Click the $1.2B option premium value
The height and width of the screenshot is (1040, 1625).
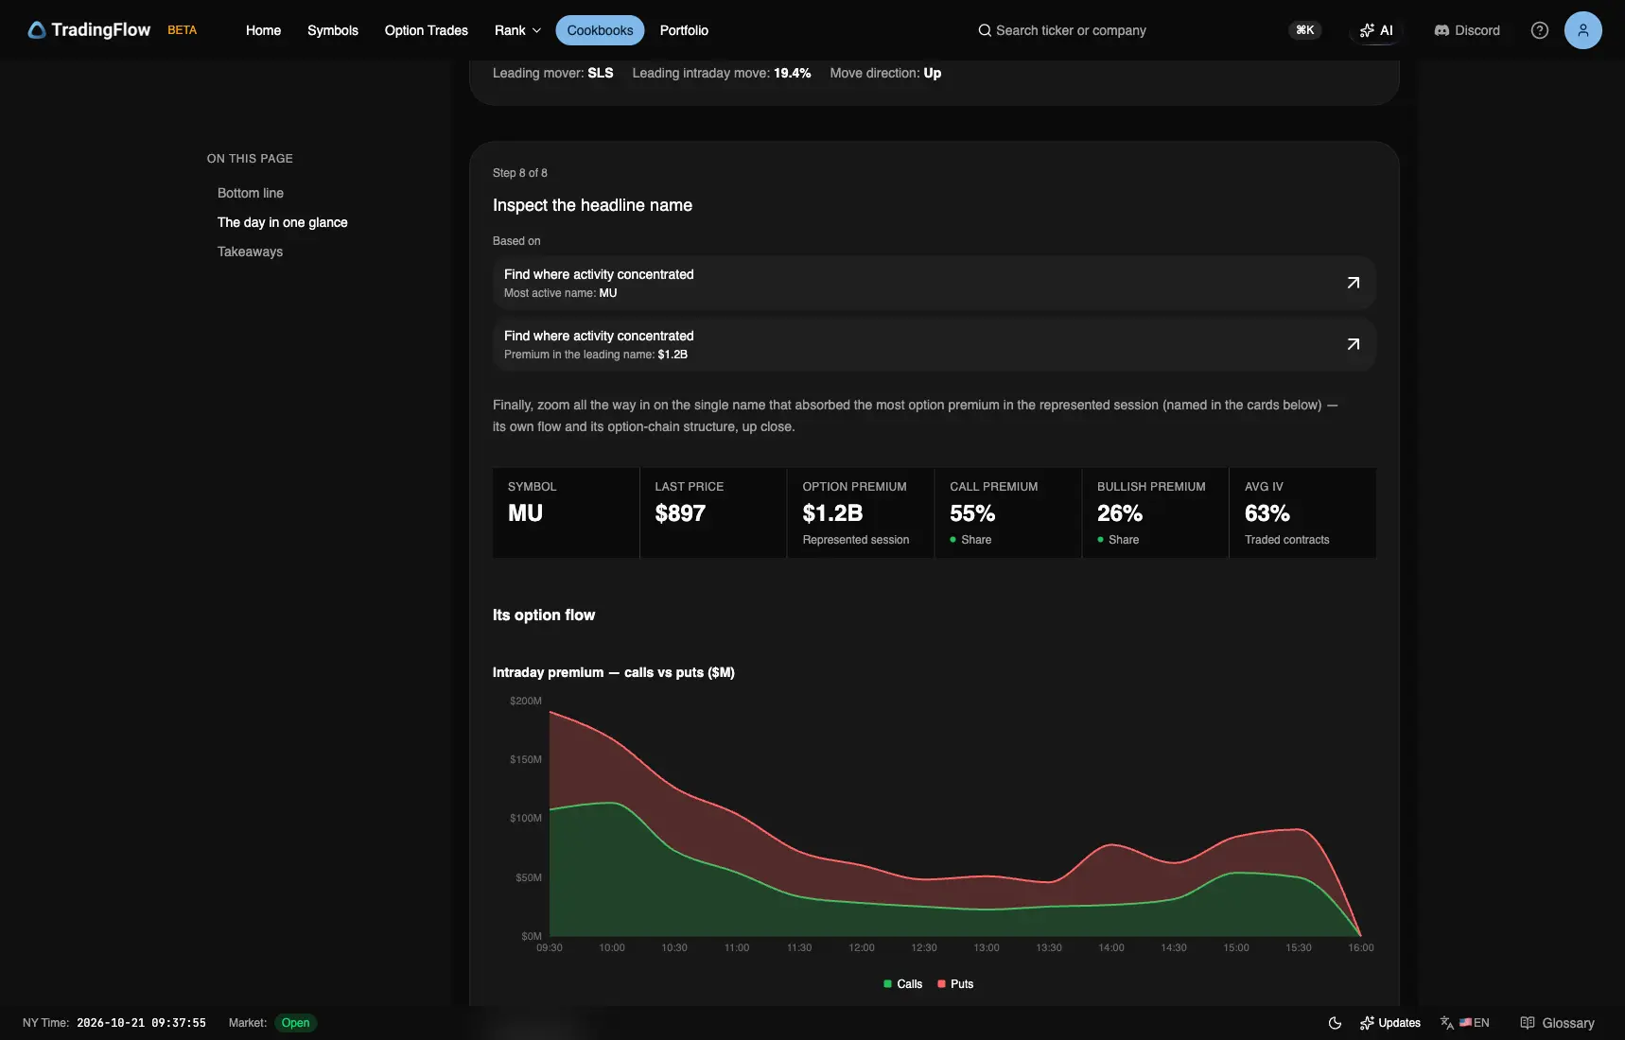(x=832, y=513)
